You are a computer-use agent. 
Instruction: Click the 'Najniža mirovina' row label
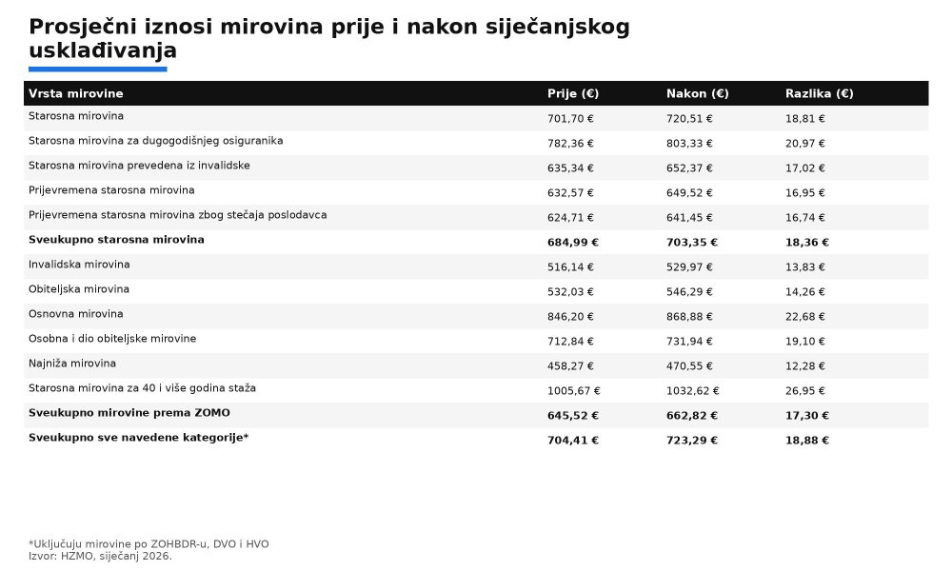[x=72, y=364]
